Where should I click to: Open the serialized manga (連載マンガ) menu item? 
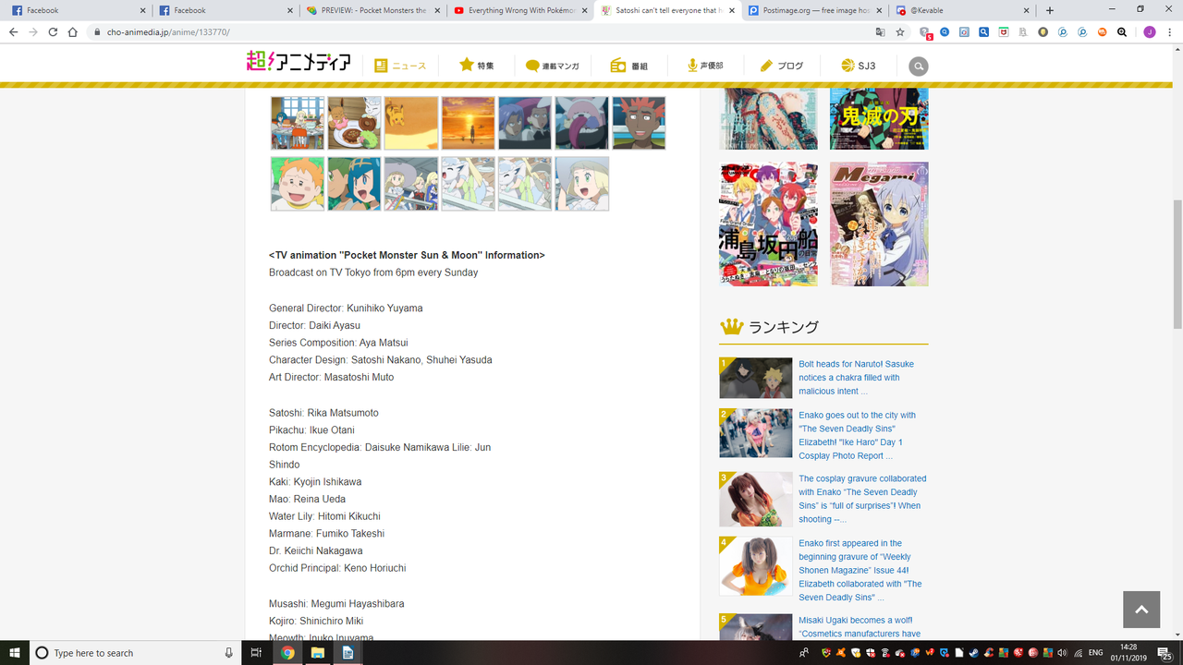[552, 66]
